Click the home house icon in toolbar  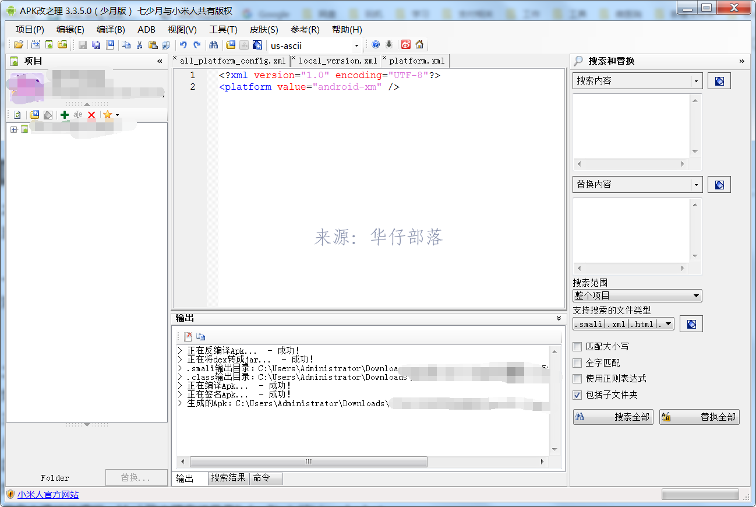(x=419, y=45)
